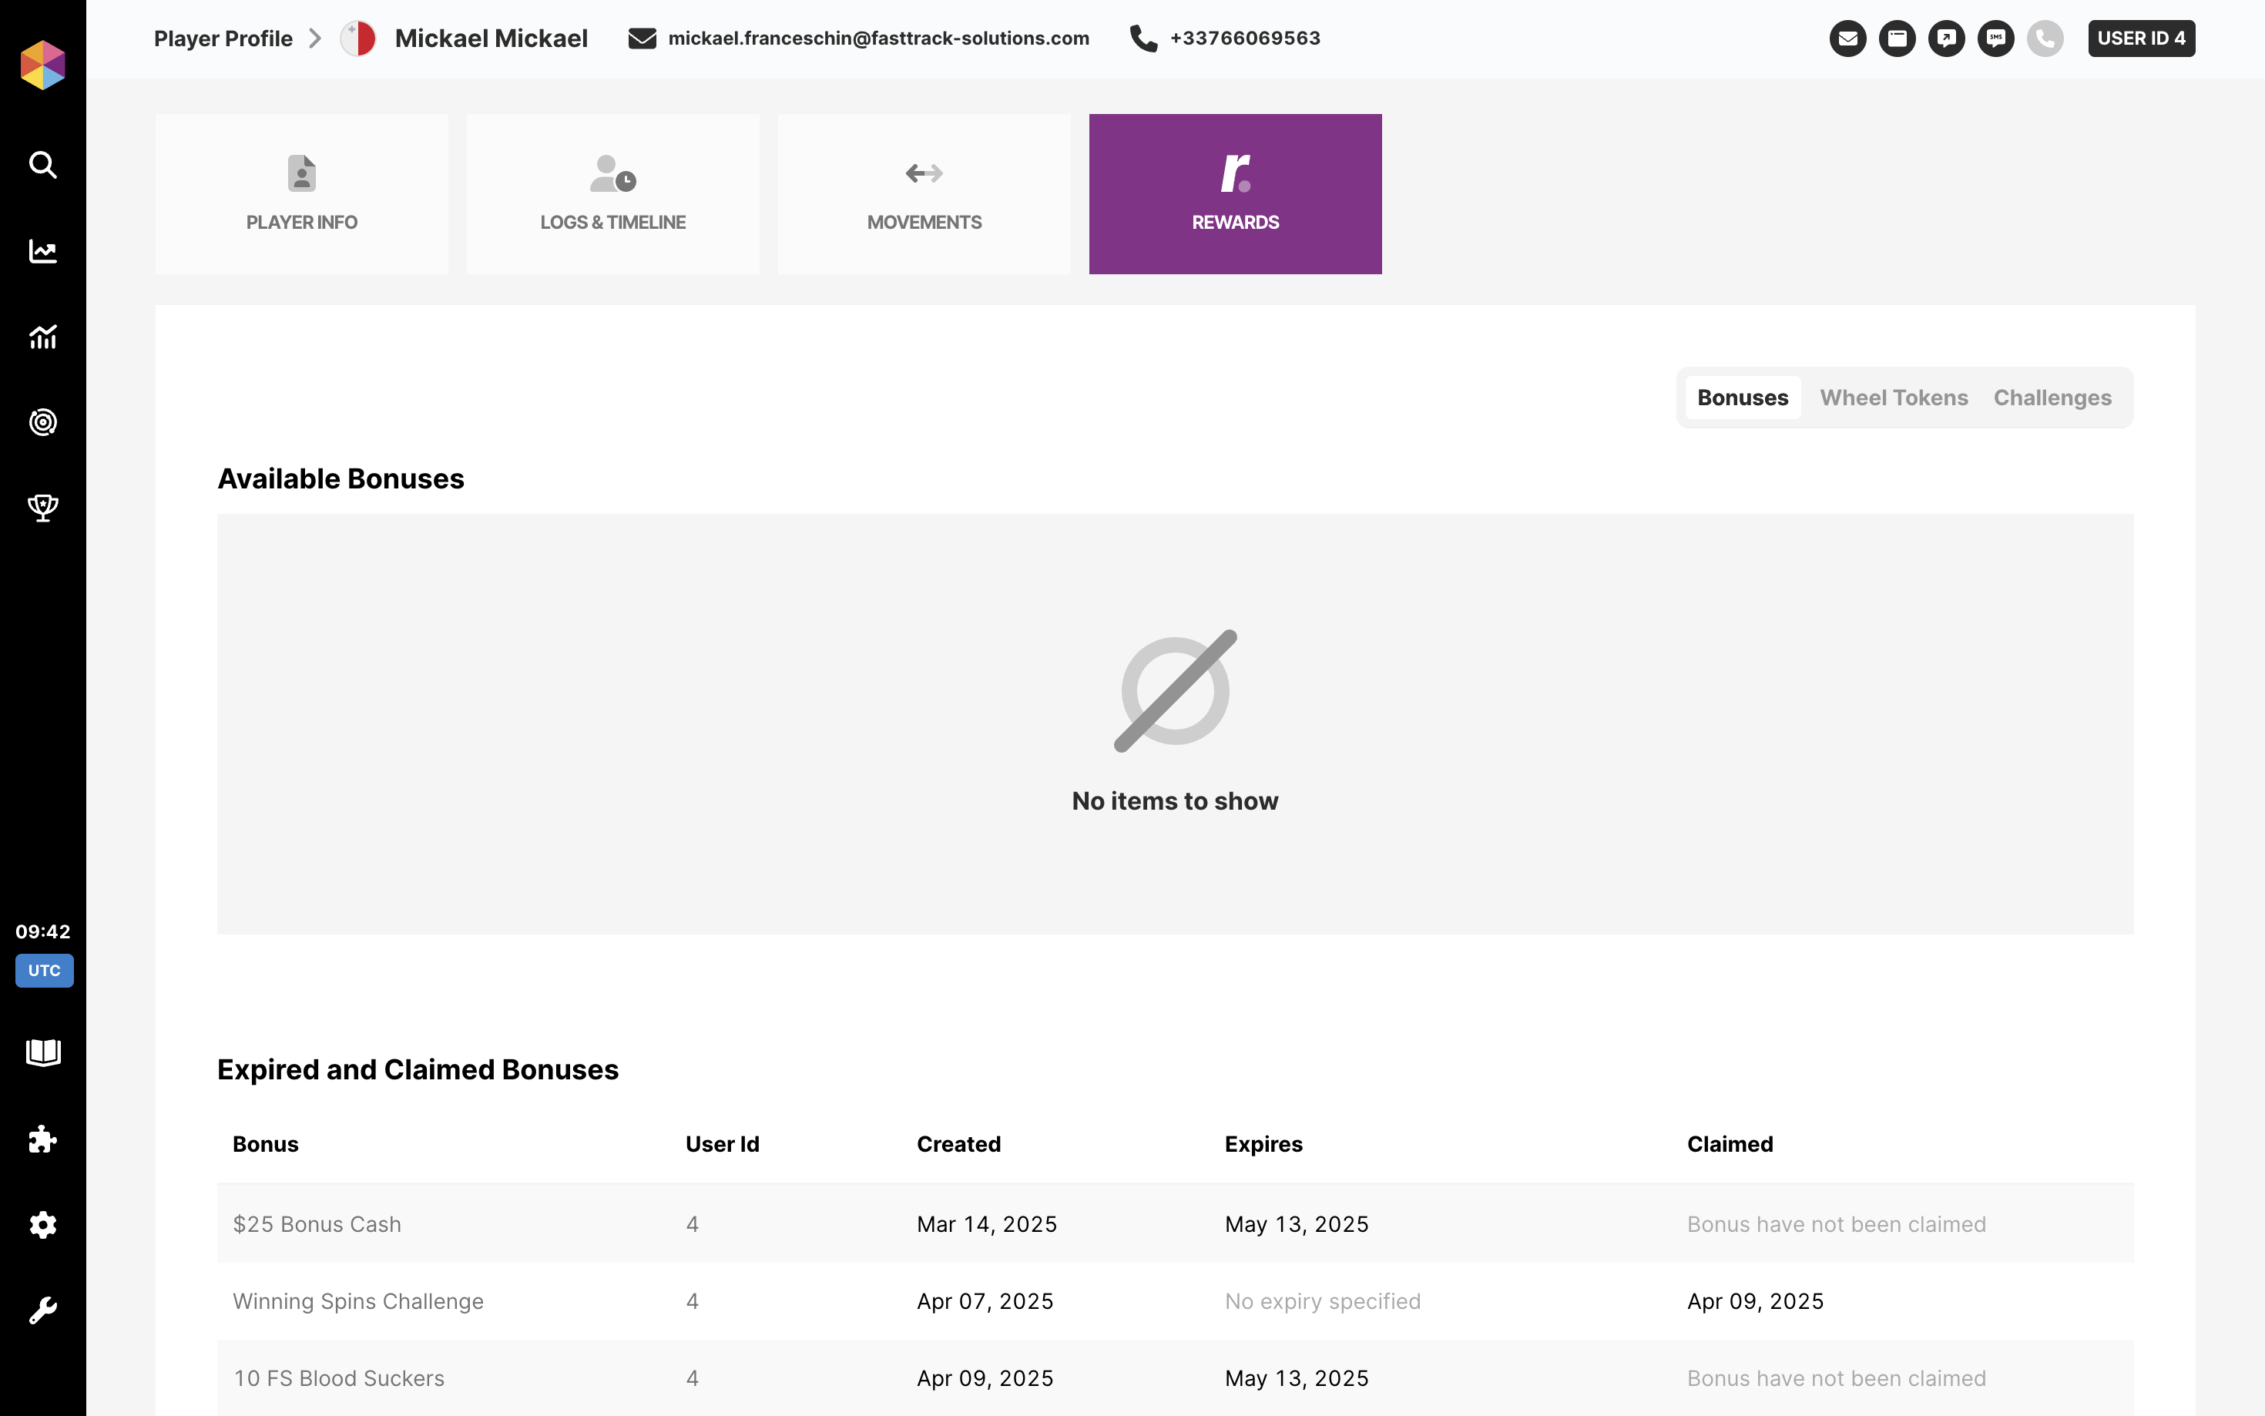
Task: Open the target icon in sidebar
Action: tap(43, 422)
